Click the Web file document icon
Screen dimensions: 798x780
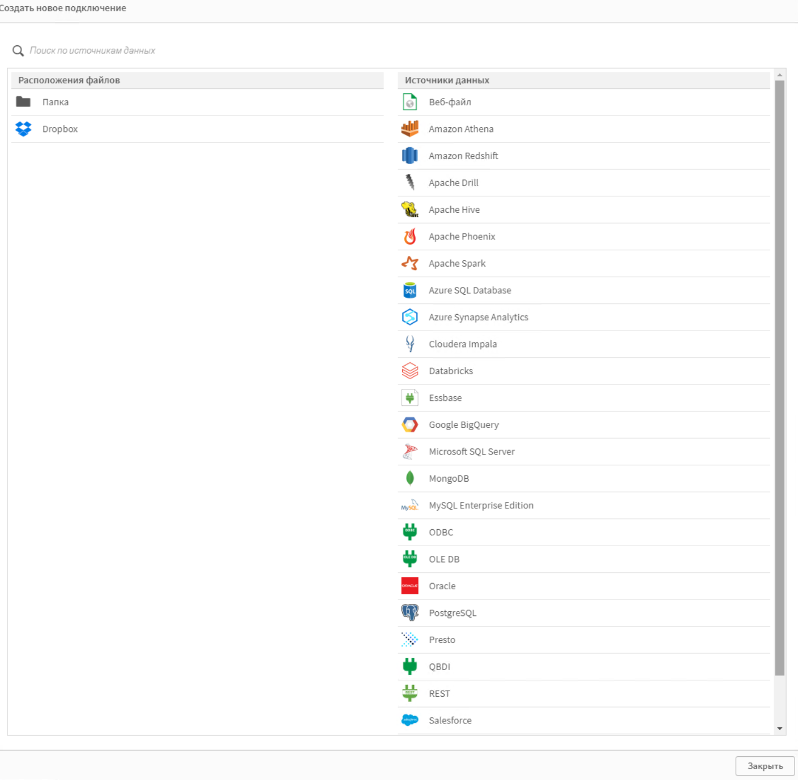click(x=409, y=102)
